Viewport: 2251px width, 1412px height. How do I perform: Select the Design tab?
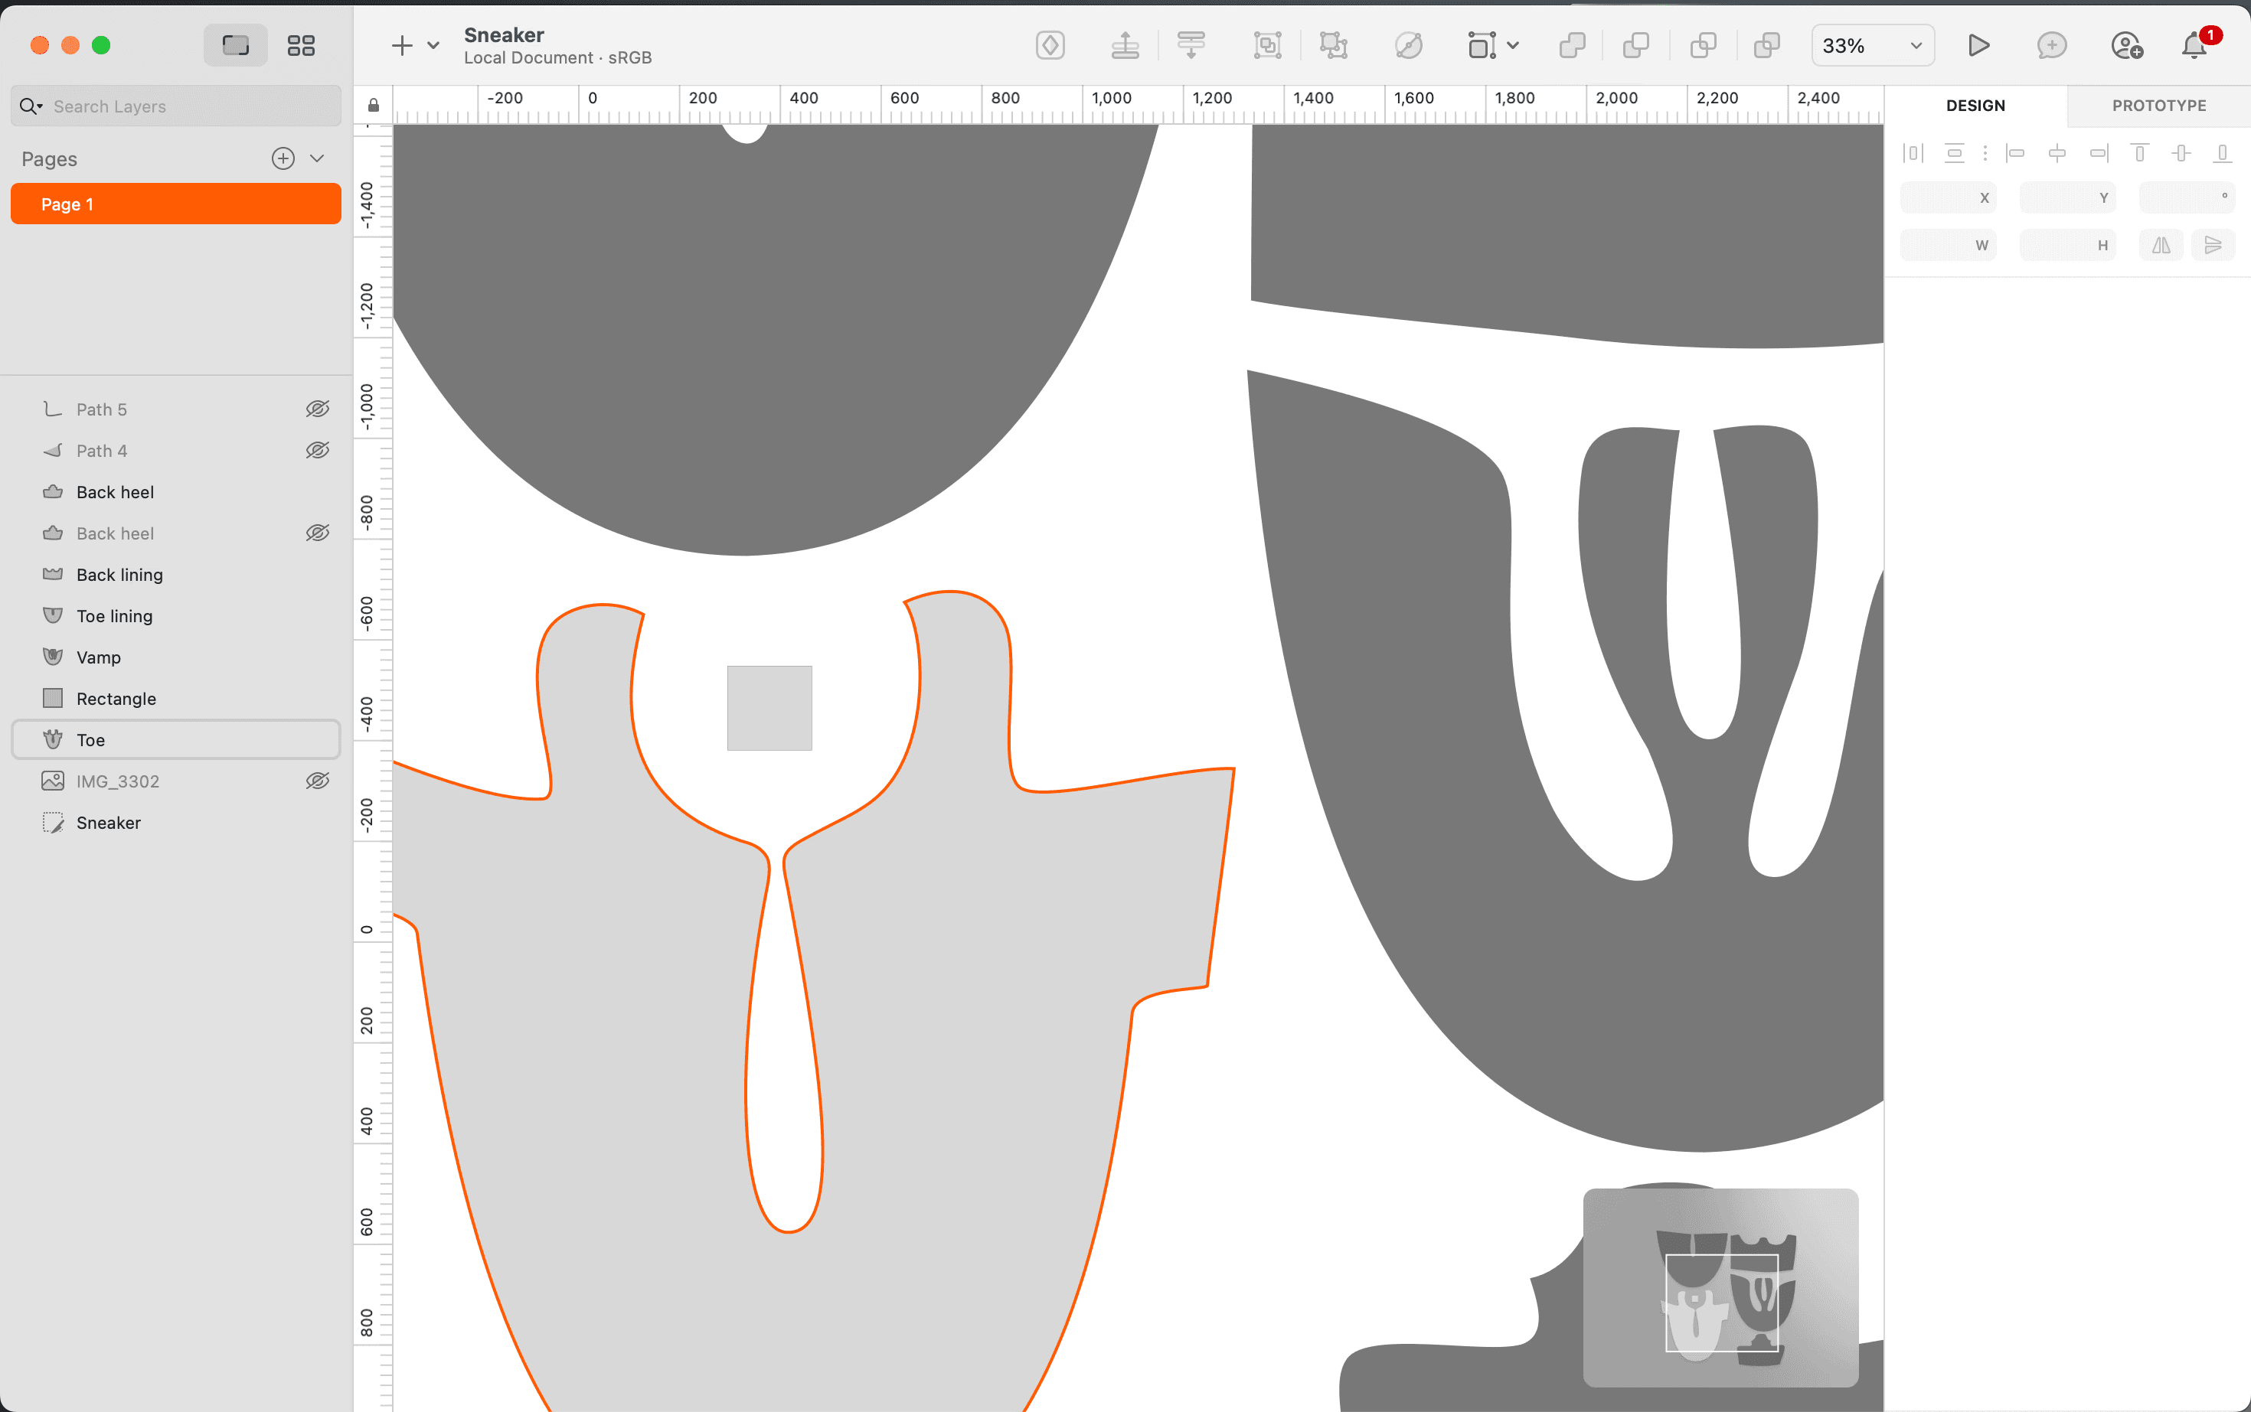point(1975,106)
